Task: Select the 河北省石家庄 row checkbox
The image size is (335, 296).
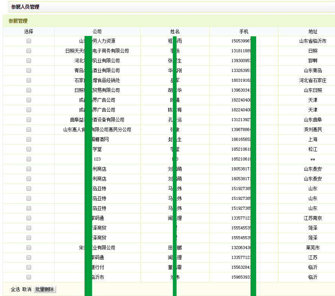Action: point(29,80)
